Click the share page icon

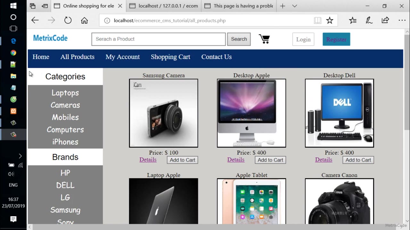coord(385,20)
